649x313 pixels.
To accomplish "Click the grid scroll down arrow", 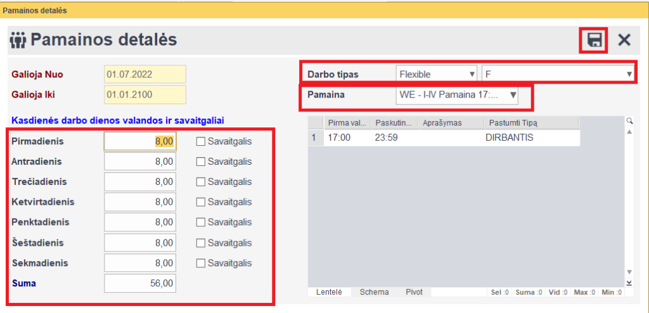I will 629,271.
